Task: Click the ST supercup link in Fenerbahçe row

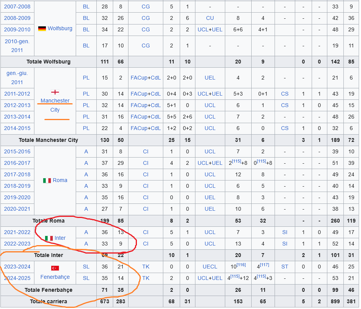Action: [x=285, y=267]
